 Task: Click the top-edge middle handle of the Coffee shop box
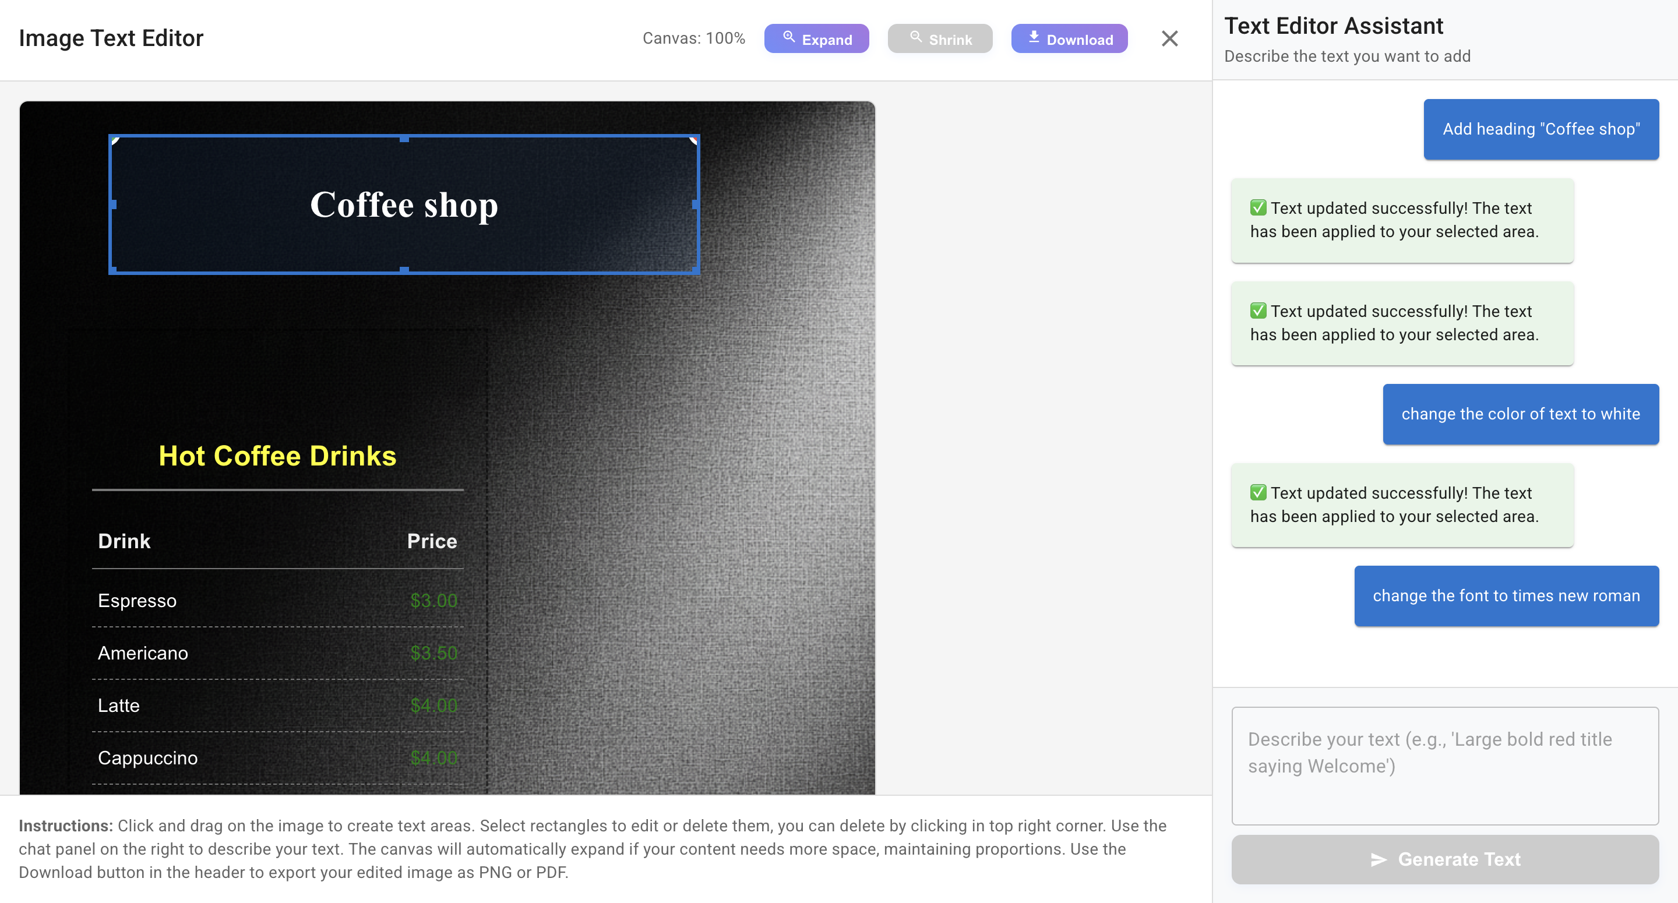[x=404, y=139]
